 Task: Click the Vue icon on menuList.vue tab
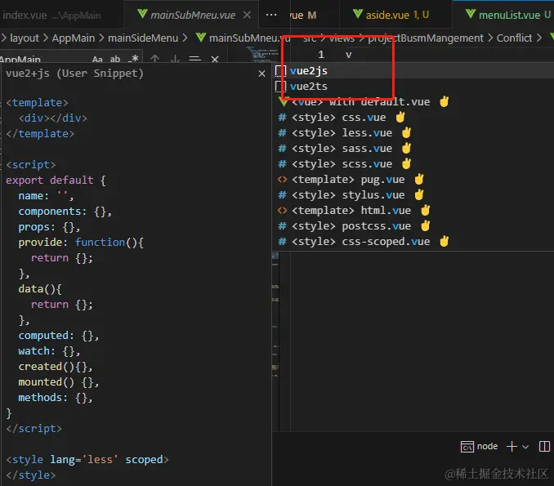[x=471, y=14]
